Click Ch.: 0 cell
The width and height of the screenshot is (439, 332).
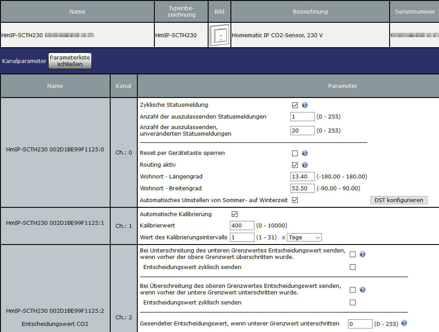(123, 152)
